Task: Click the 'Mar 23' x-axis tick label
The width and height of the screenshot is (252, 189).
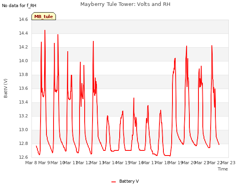Action: pyautogui.click(x=228, y=163)
